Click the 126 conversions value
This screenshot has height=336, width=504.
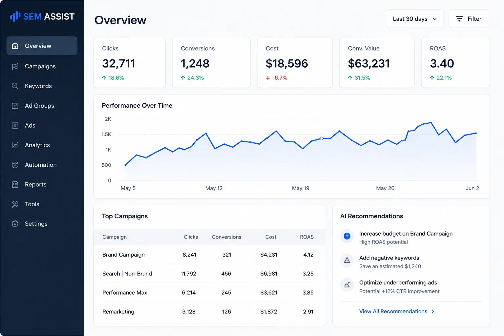[x=226, y=312]
